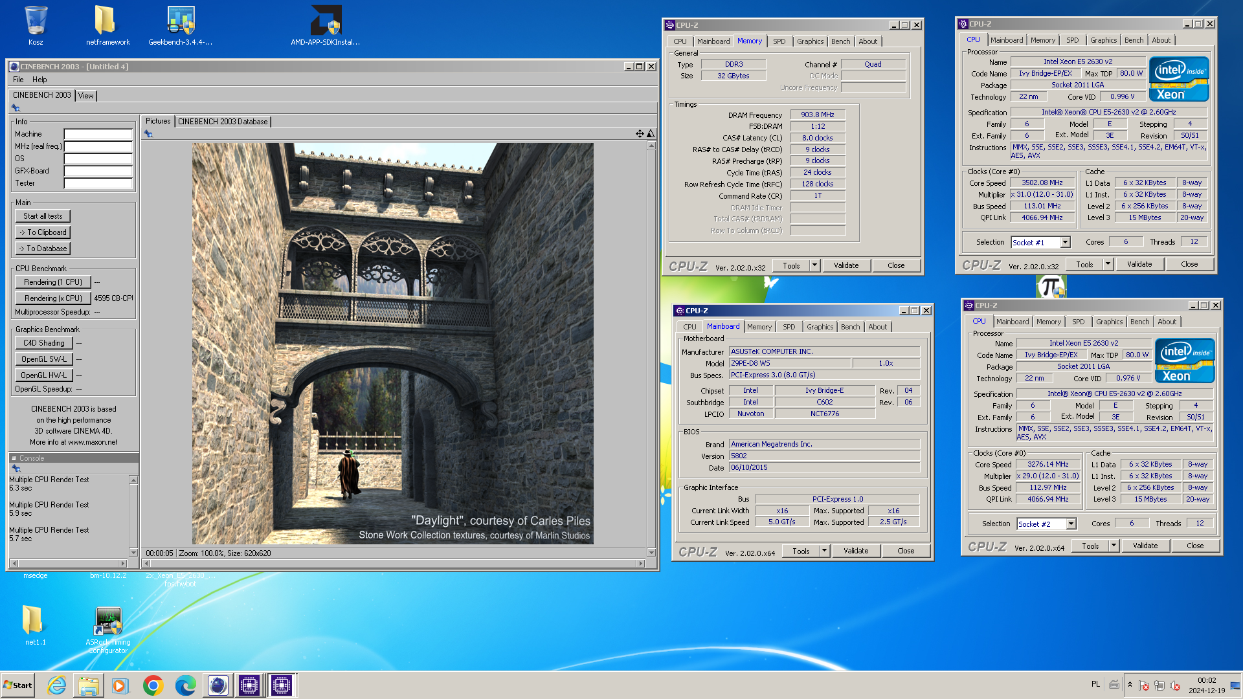Click the PL language indicator in taskbar
The height and width of the screenshot is (699, 1243).
1095,684
